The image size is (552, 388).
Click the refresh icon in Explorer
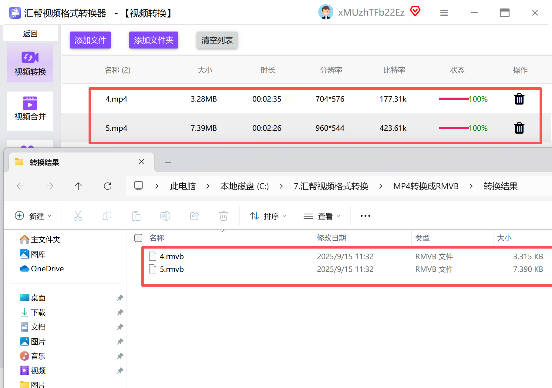coord(108,186)
